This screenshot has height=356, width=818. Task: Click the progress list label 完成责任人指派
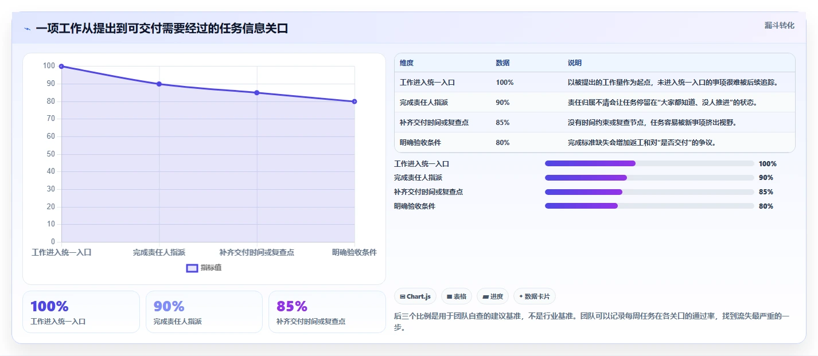(x=418, y=178)
